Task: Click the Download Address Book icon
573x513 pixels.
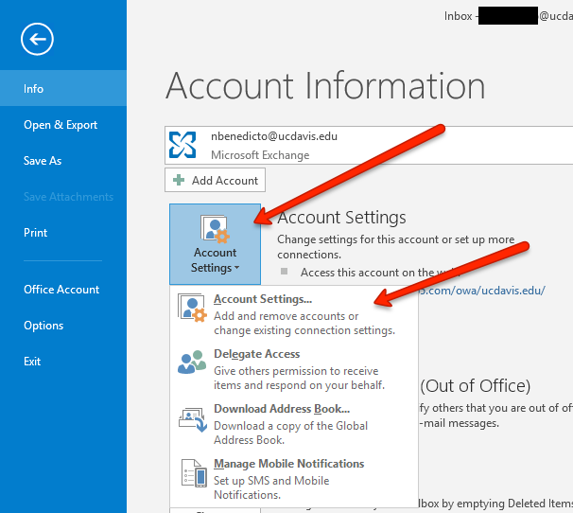Action: [192, 417]
